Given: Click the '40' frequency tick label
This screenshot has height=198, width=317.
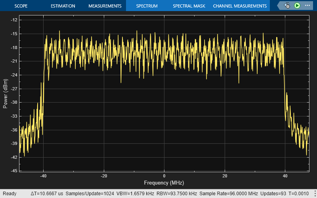Looking at the screenshot, I should 285,176.
